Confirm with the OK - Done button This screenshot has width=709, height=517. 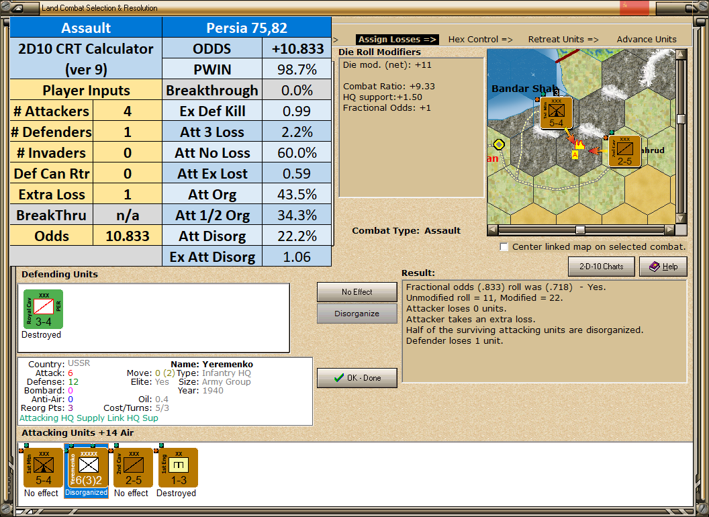357,378
